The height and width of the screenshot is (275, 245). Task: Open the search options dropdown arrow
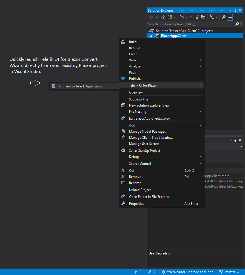point(241,24)
